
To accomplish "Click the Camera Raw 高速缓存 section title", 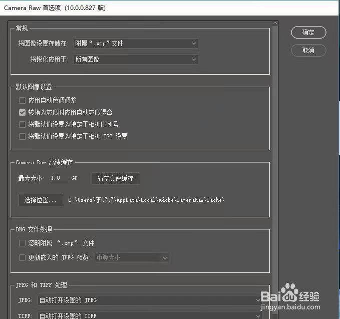I will (44, 162).
